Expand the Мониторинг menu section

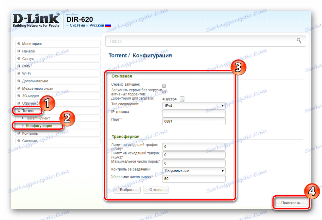tap(58, 44)
